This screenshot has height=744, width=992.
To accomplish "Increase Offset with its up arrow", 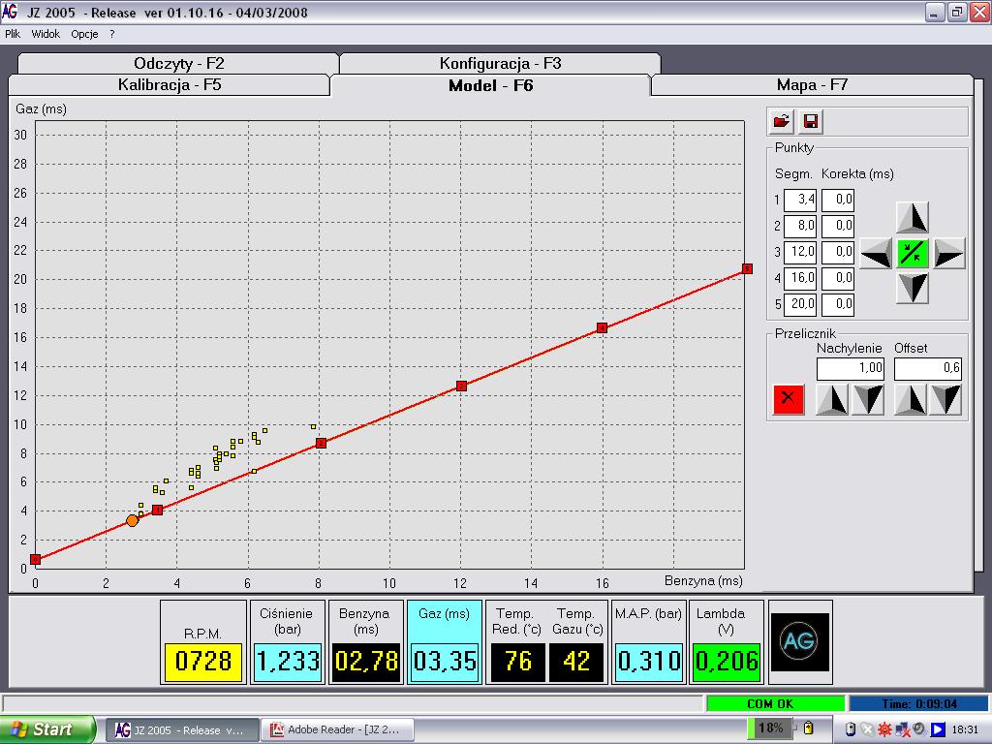I will [x=910, y=400].
